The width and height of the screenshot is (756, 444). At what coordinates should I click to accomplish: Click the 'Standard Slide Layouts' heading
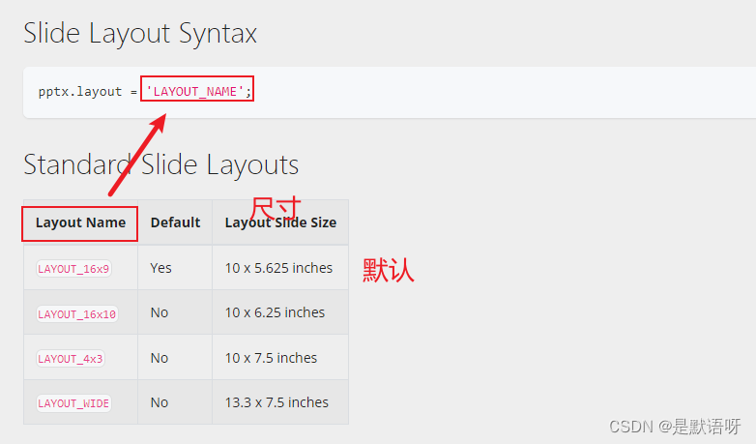[x=161, y=164]
